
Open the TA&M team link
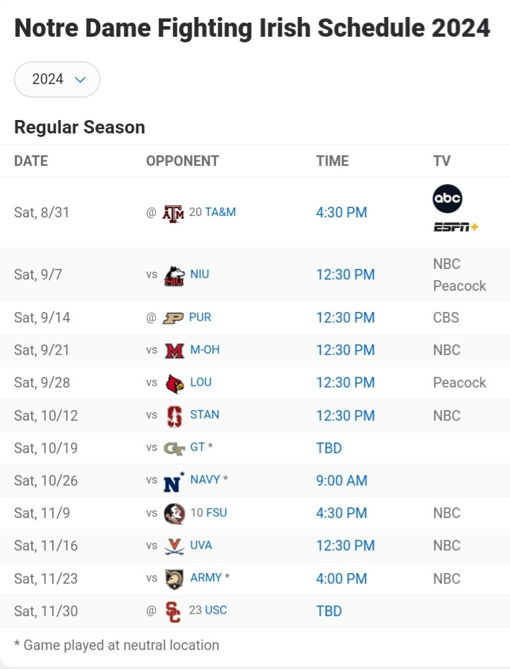pos(220,212)
